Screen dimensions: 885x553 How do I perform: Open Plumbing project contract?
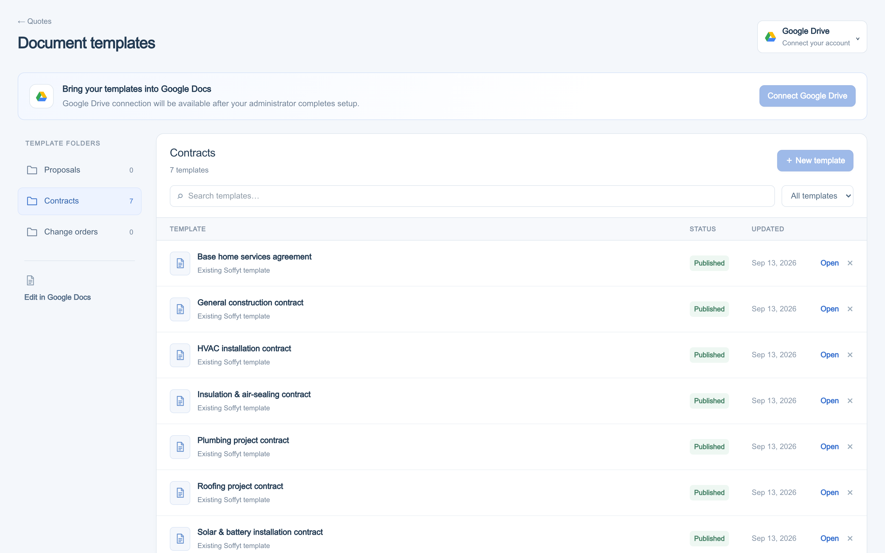click(829, 447)
